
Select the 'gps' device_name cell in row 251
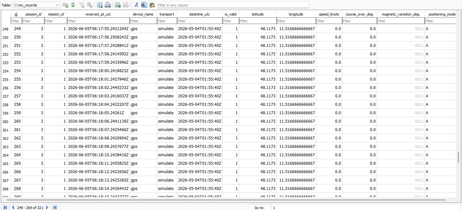click(x=143, y=46)
